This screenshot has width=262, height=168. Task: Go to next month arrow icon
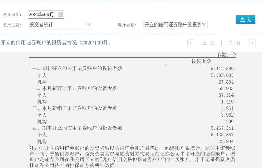pyautogui.click(x=253, y=43)
